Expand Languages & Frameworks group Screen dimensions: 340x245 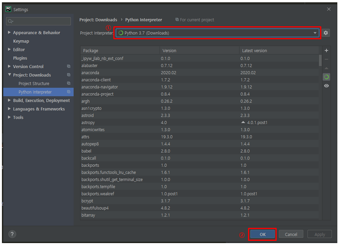[9, 109]
